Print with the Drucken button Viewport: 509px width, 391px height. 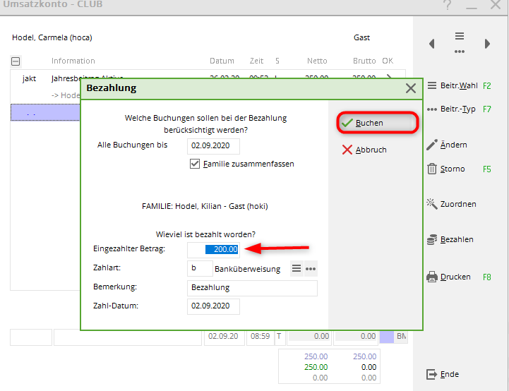[450, 277]
